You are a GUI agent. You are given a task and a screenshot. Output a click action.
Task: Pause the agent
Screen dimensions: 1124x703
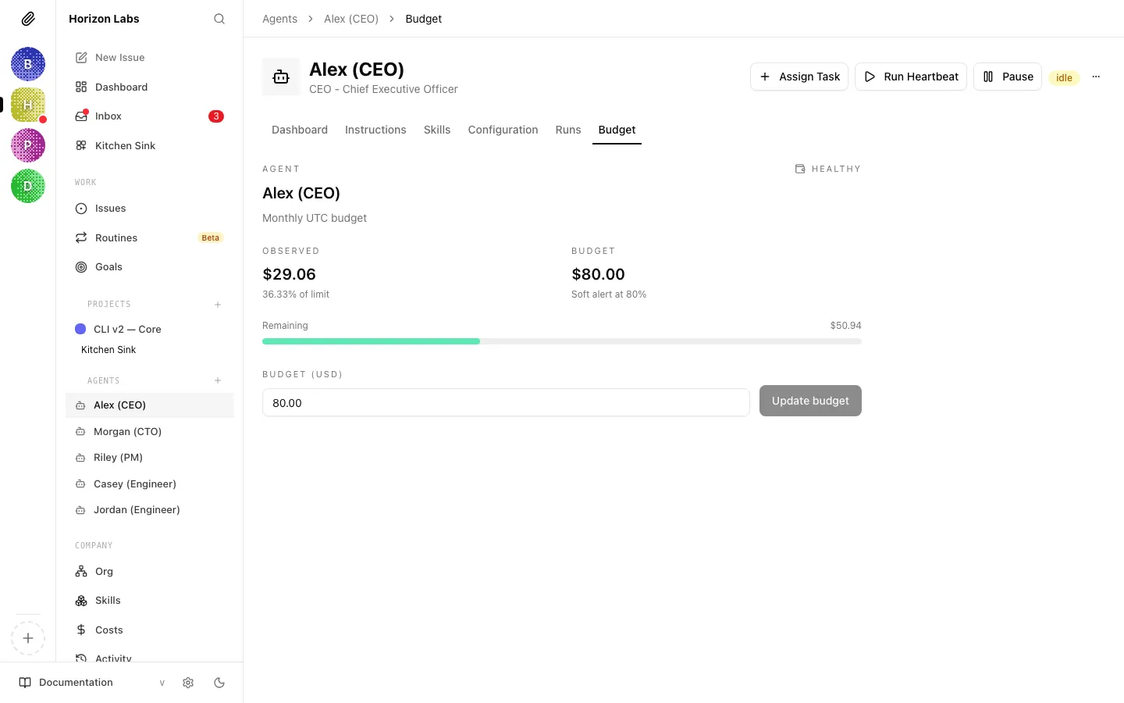pyautogui.click(x=1008, y=77)
